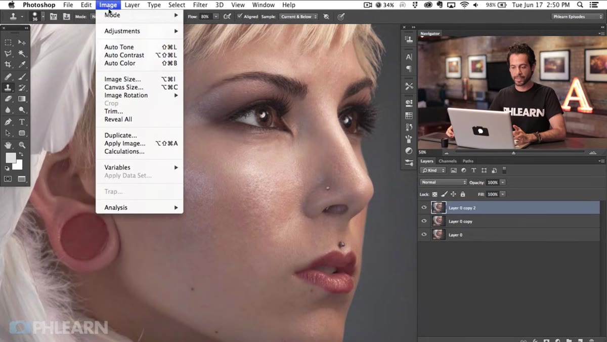The height and width of the screenshot is (342, 607).
Task: Toggle visibility of Layer 0
Action: [424, 235]
